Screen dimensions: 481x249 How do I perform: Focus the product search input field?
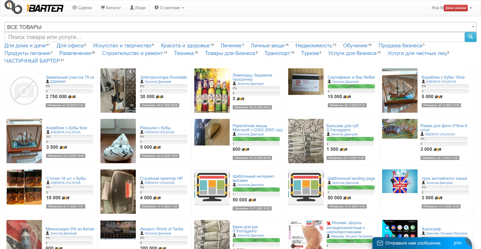coord(234,37)
